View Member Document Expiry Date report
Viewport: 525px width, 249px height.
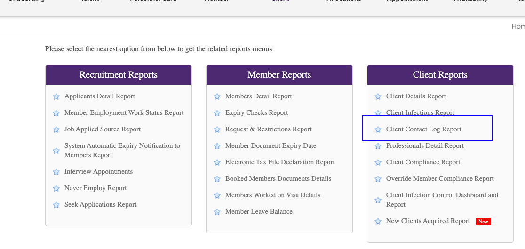pos(271,146)
